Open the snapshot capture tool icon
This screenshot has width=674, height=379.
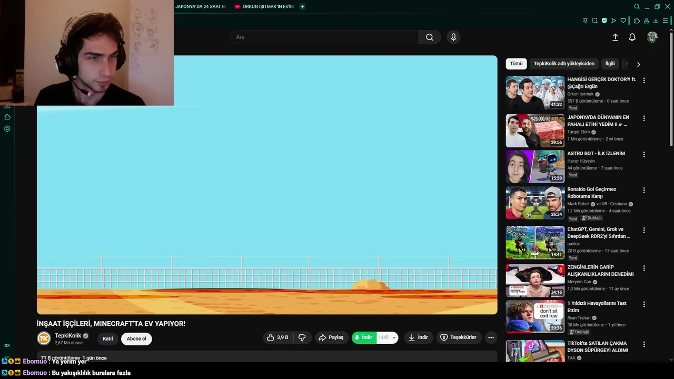(x=594, y=21)
